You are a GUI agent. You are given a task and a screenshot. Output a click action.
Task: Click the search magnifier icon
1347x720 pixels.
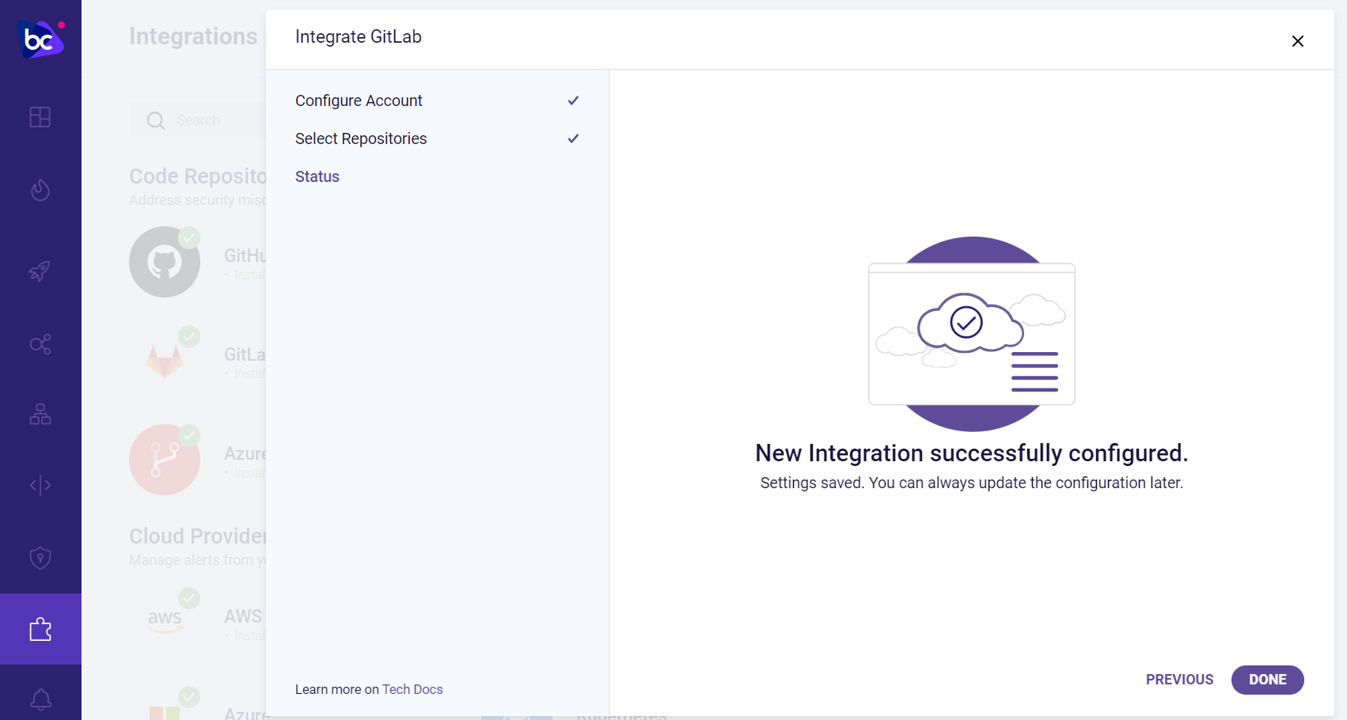[156, 120]
